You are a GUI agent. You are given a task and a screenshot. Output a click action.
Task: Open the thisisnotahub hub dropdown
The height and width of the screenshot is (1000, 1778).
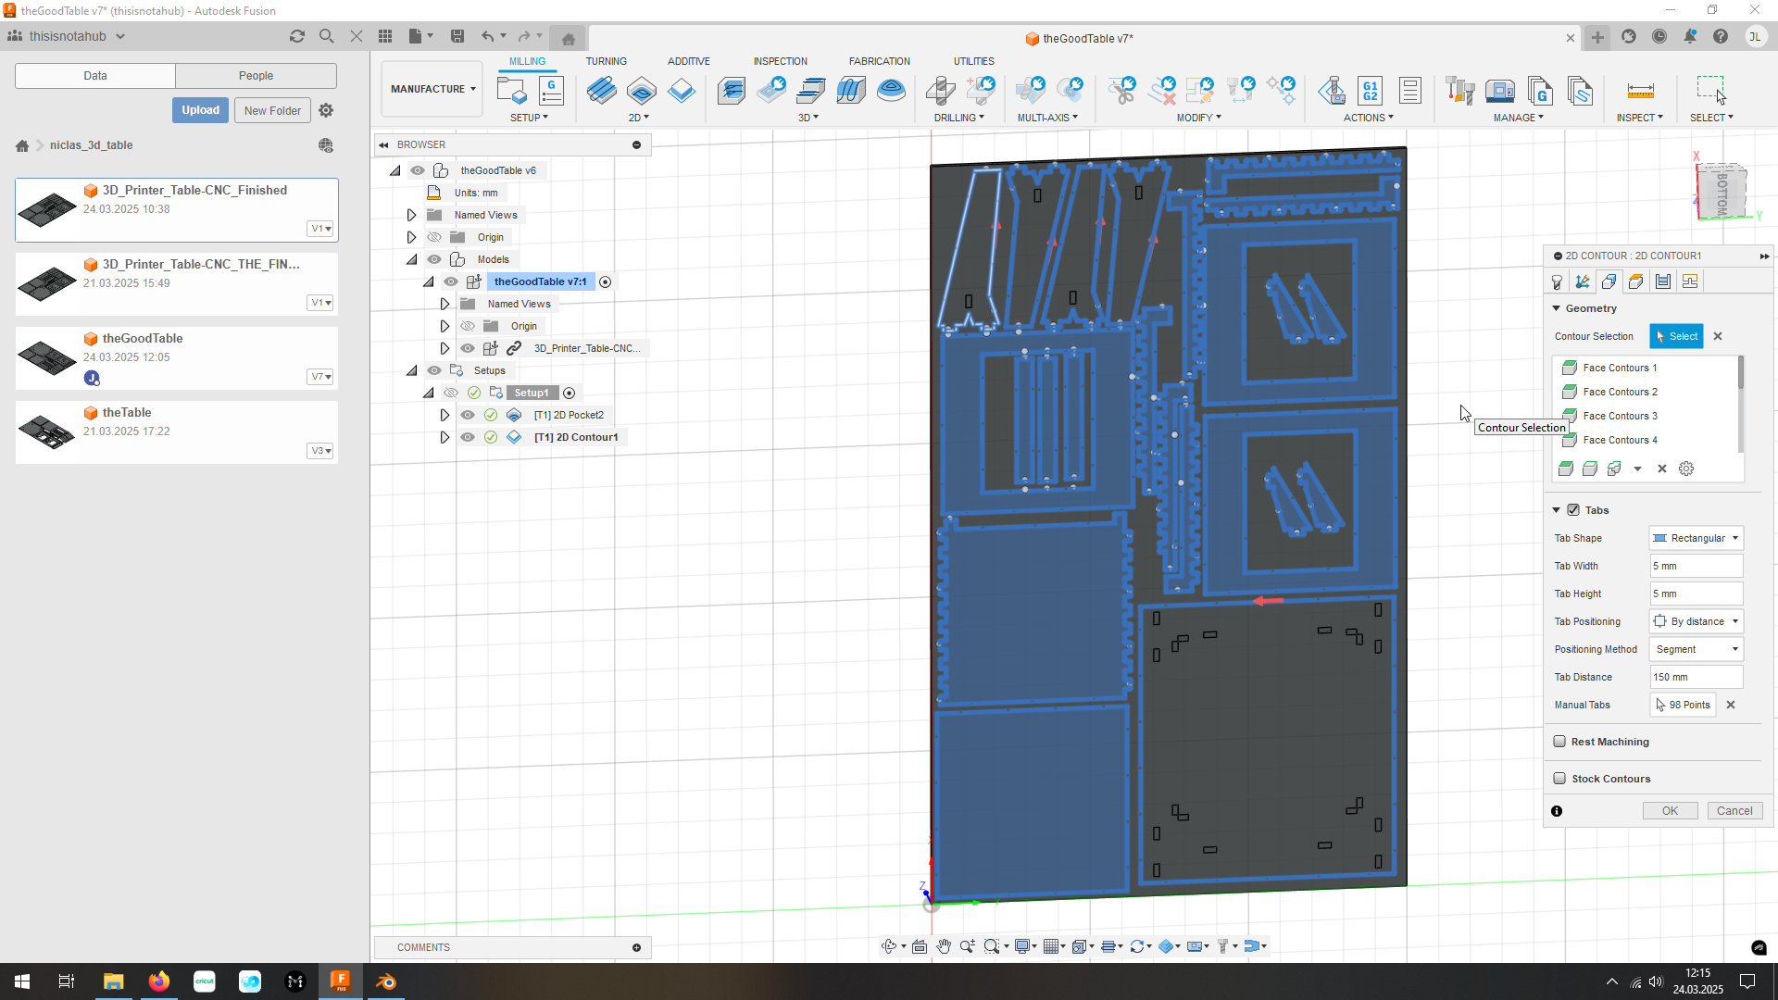click(120, 36)
